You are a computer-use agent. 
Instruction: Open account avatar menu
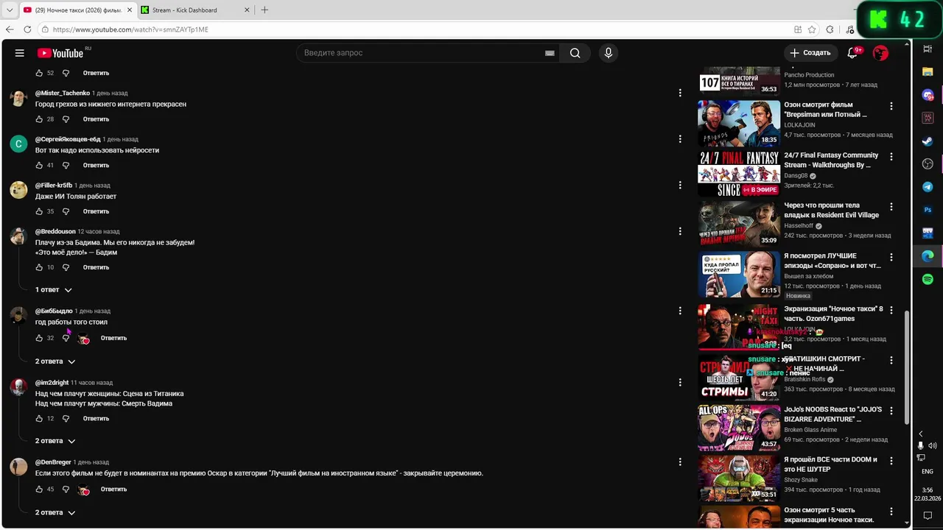[880, 53]
